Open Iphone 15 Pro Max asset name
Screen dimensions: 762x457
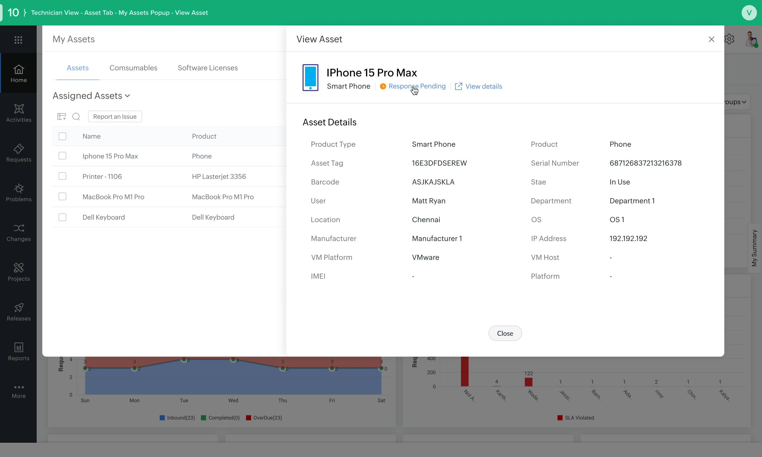110,156
